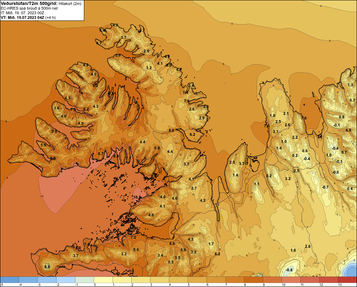
Task: Pick the 1.9 temperature value
Action: point(272,116)
